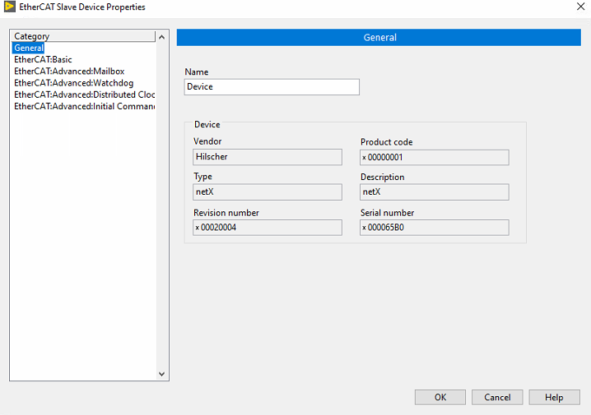Click the Revision number label

[x=226, y=213]
